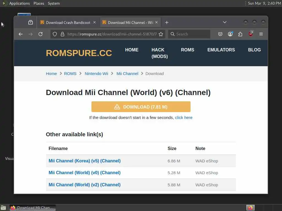Open the System menu in top panel
The image size is (282, 211).
[x=54, y=3]
